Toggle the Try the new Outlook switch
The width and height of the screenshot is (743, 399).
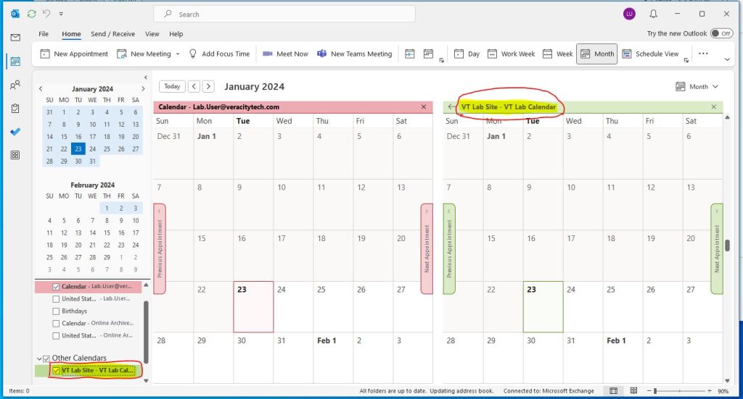click(721, 33)
